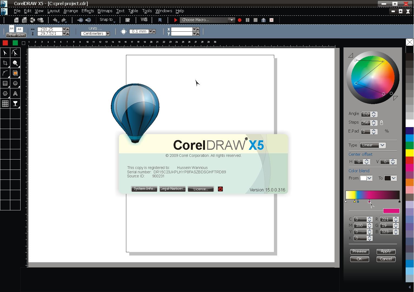Toggle the Steps lock next to 256
The image size is (414, 292).
[x=382, y=122]
